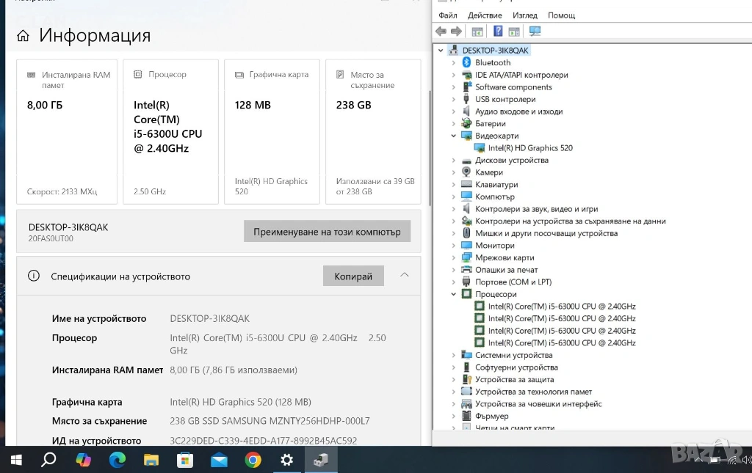
Task: Click the Копирай button
Action: [x=353, y=276]
